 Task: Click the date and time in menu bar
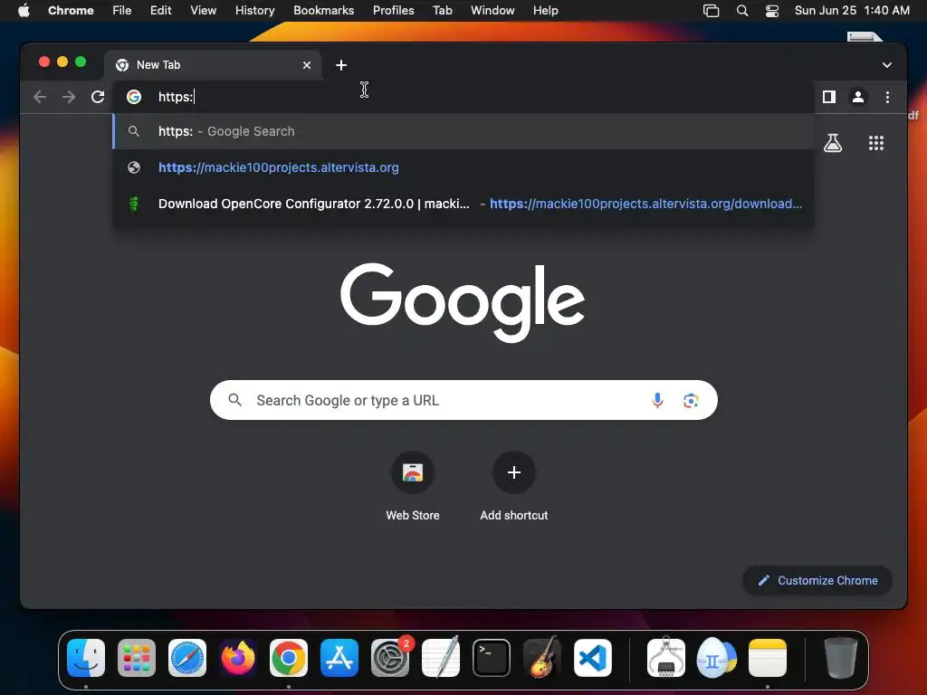tap(852, 11)
